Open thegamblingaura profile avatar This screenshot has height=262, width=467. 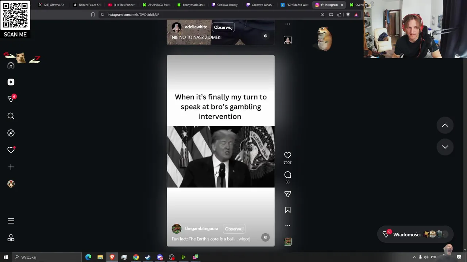click(177, 229)
